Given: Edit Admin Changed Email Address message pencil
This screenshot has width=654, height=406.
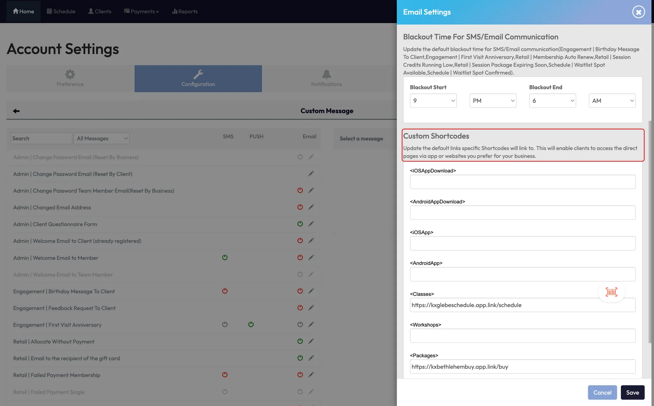Looking at the screenshot, I should coord(311,207).
